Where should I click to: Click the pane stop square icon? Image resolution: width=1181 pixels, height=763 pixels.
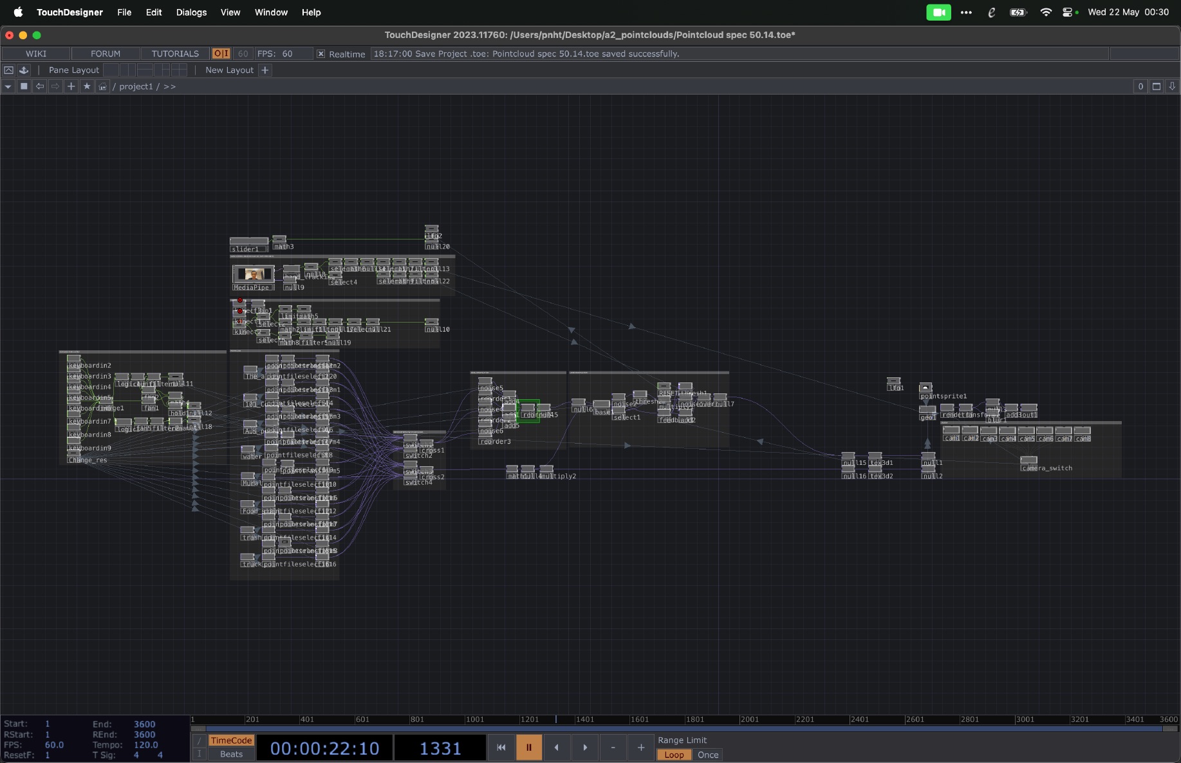point(24,86)
